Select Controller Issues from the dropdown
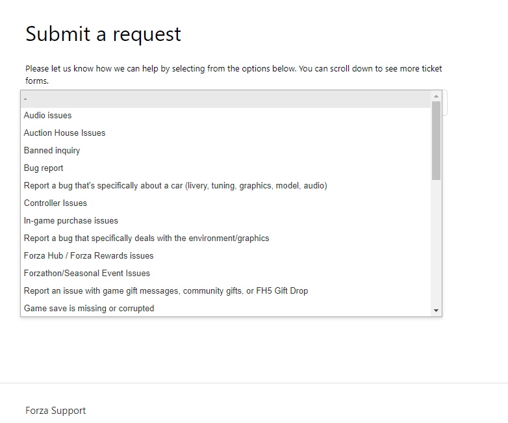This screenshot has height=423, width=508. (55, 203)
